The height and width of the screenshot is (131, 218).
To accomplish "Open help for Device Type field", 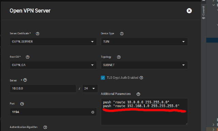I will (x=122, y=34).
